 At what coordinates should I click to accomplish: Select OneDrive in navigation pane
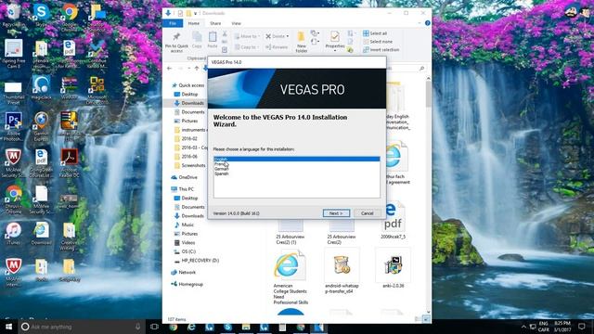184,177
